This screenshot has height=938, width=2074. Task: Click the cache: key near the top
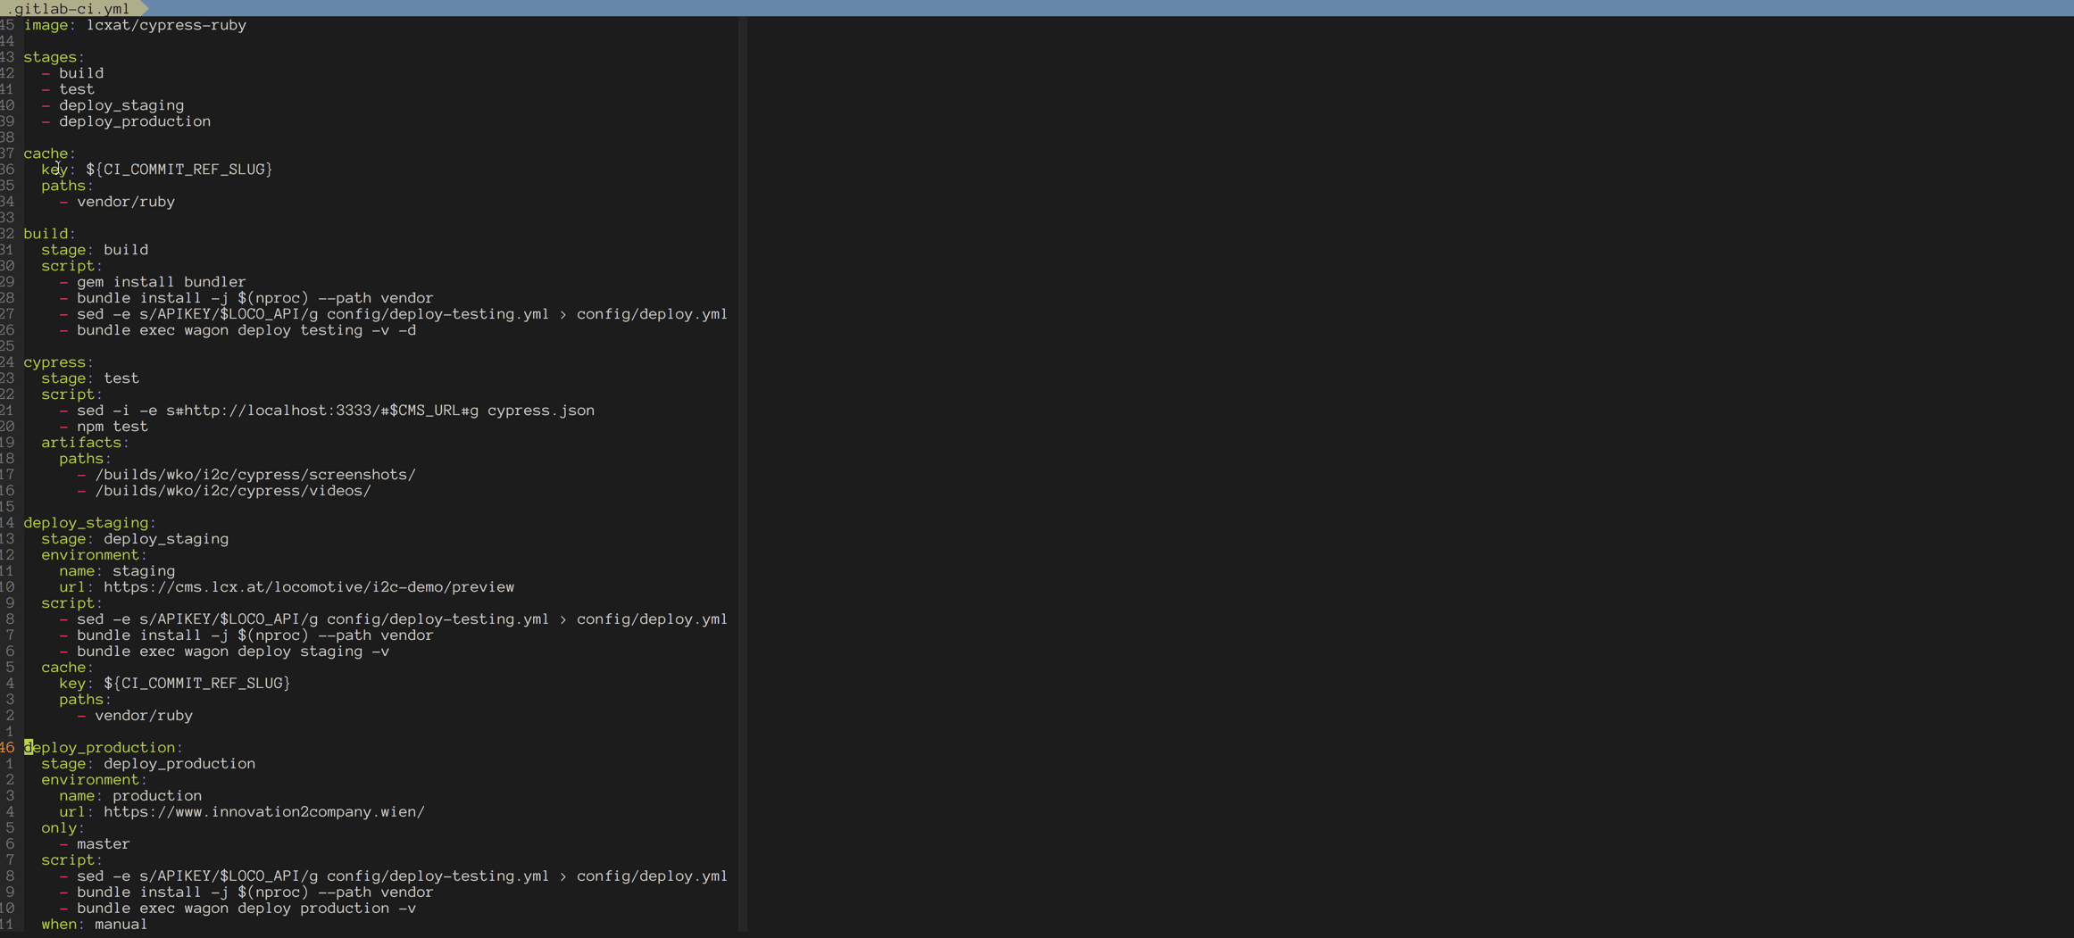(47, 154)
